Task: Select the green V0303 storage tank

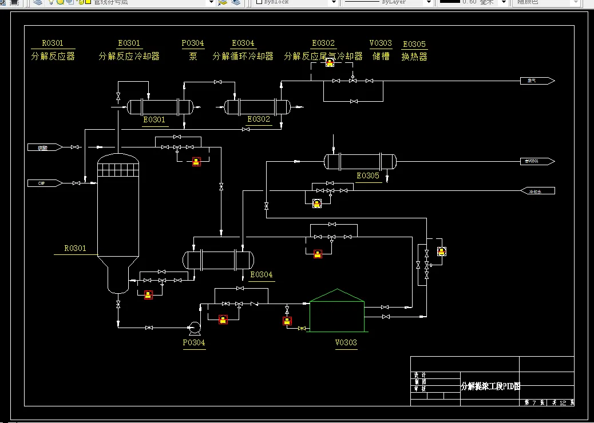Action: 337,310
